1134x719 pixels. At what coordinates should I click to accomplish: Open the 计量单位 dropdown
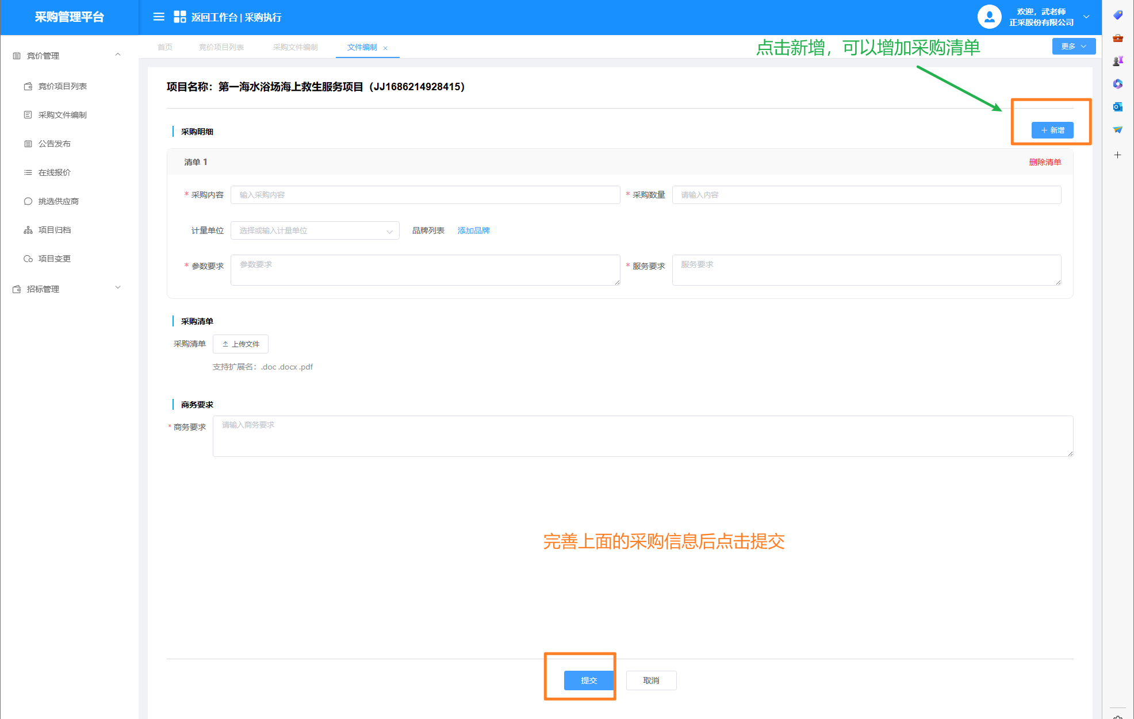(315, 230)
